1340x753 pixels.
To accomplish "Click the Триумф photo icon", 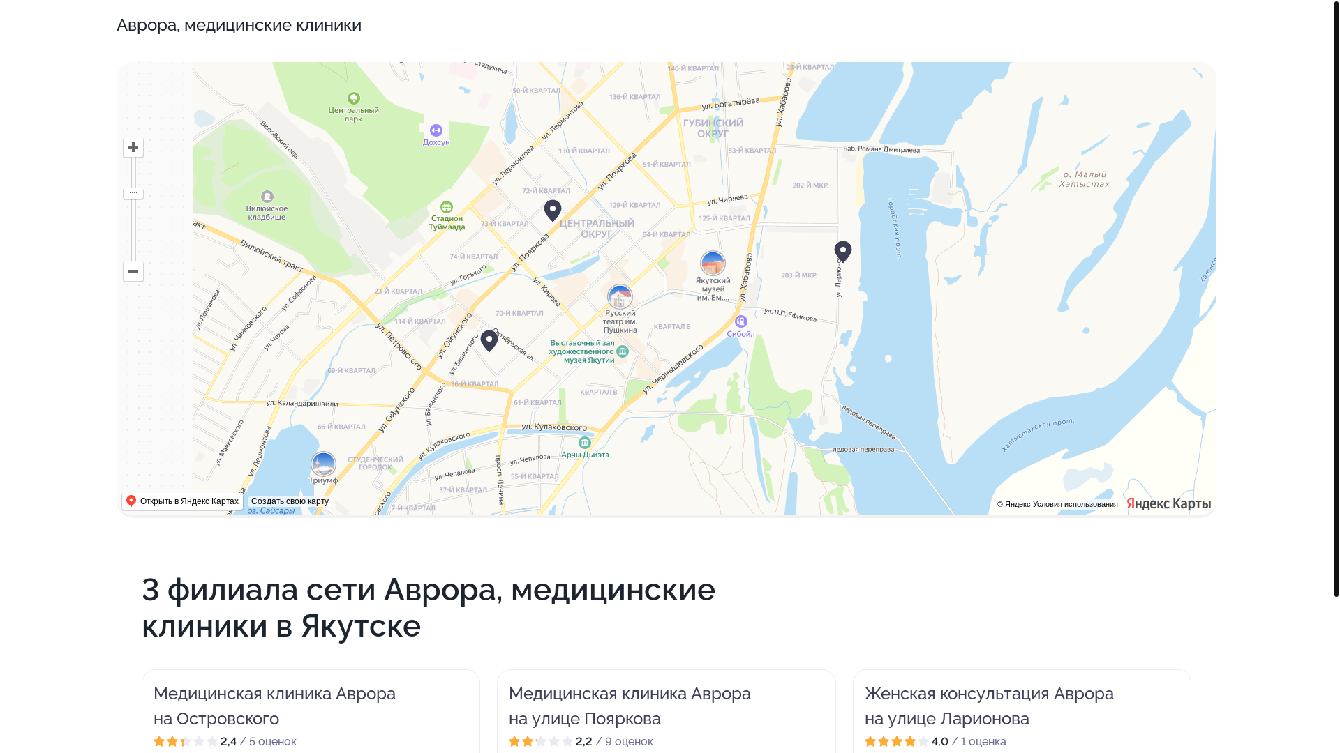I will pos(323,464).
